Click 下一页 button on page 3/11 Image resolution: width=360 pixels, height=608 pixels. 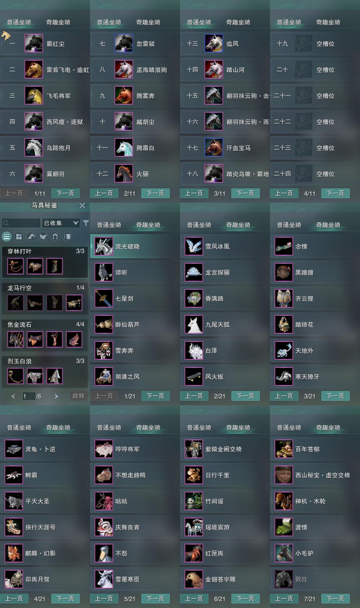(x=245, y=193)
